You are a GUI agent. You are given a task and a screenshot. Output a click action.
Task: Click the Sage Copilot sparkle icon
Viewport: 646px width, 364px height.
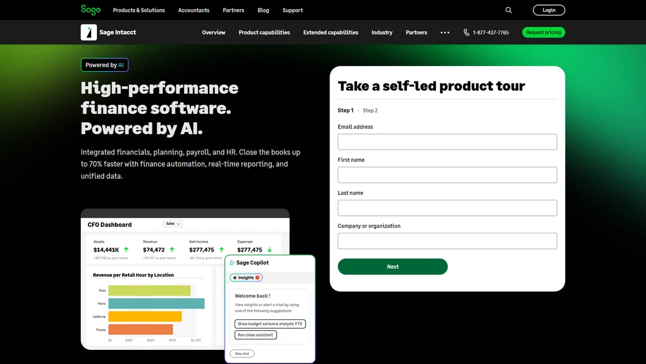pyautogui.click(x=232, y=262)
